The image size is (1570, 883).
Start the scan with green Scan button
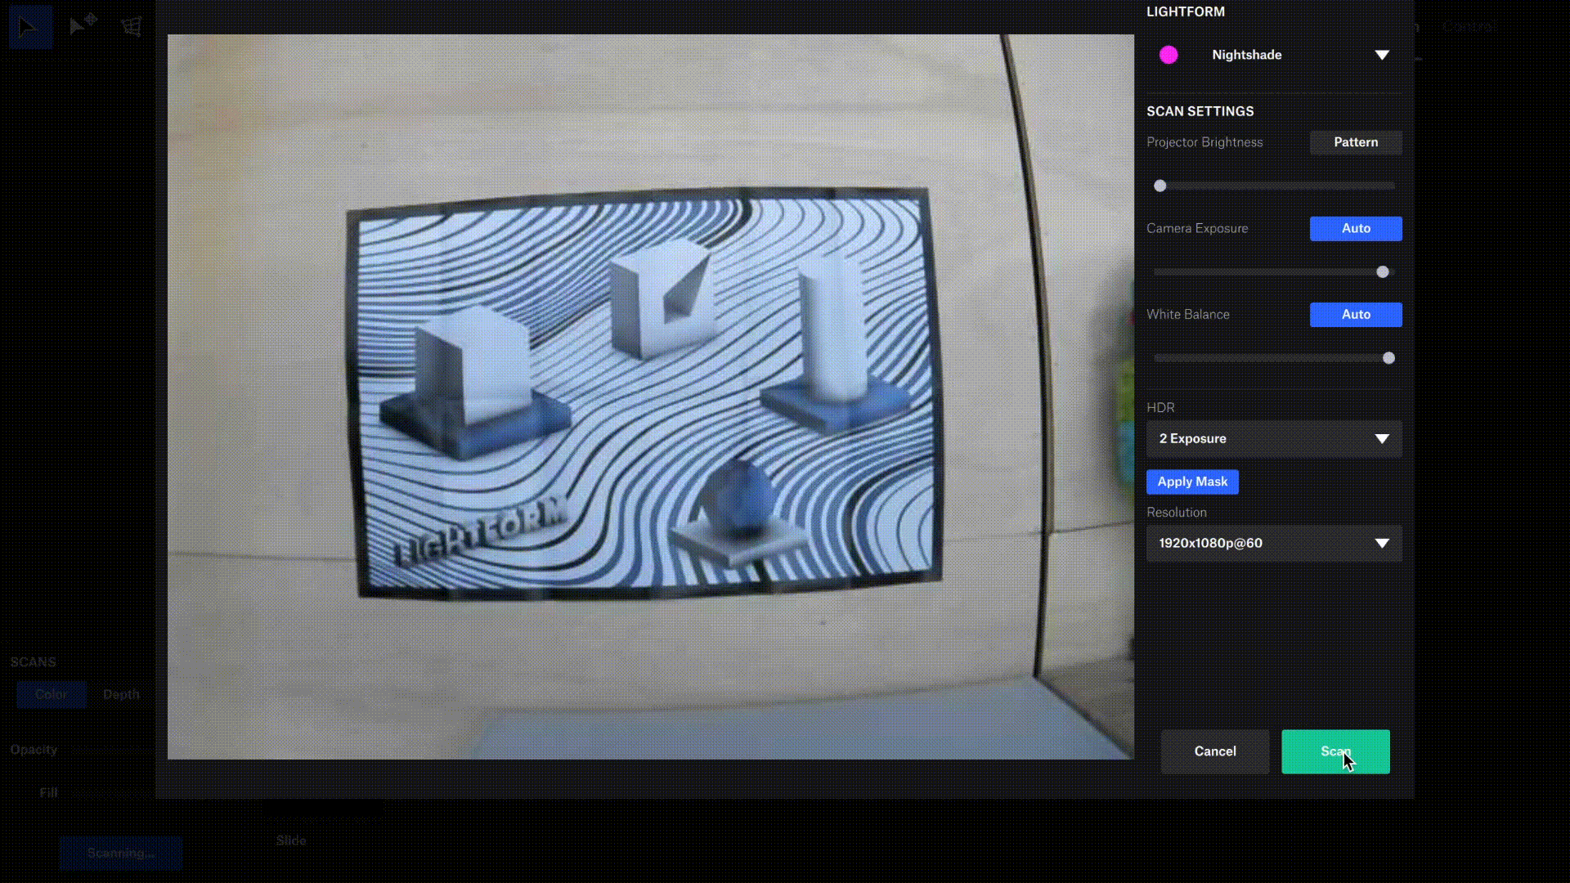point(1334,751)
